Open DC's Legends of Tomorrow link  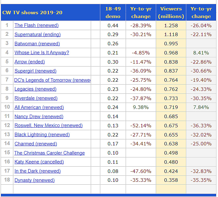52,80
